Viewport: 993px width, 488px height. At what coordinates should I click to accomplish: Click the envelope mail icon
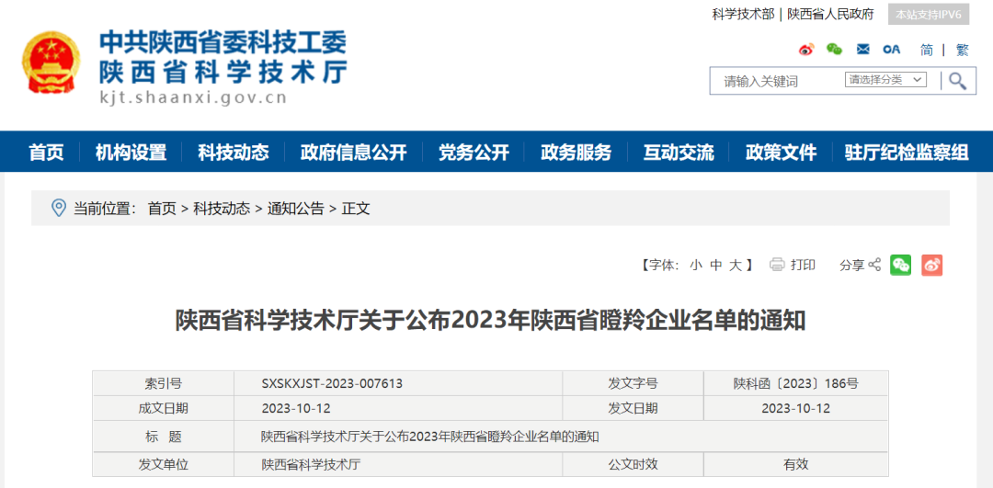click(x=862, y=50)
